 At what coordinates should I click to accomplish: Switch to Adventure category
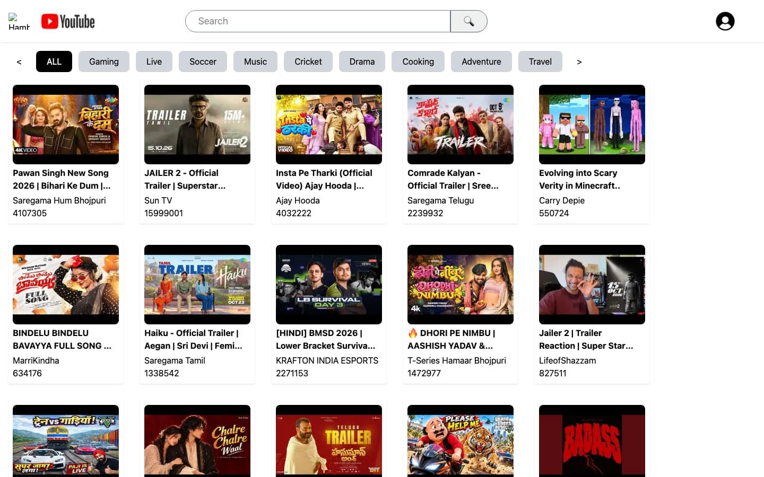pos(481,61)
